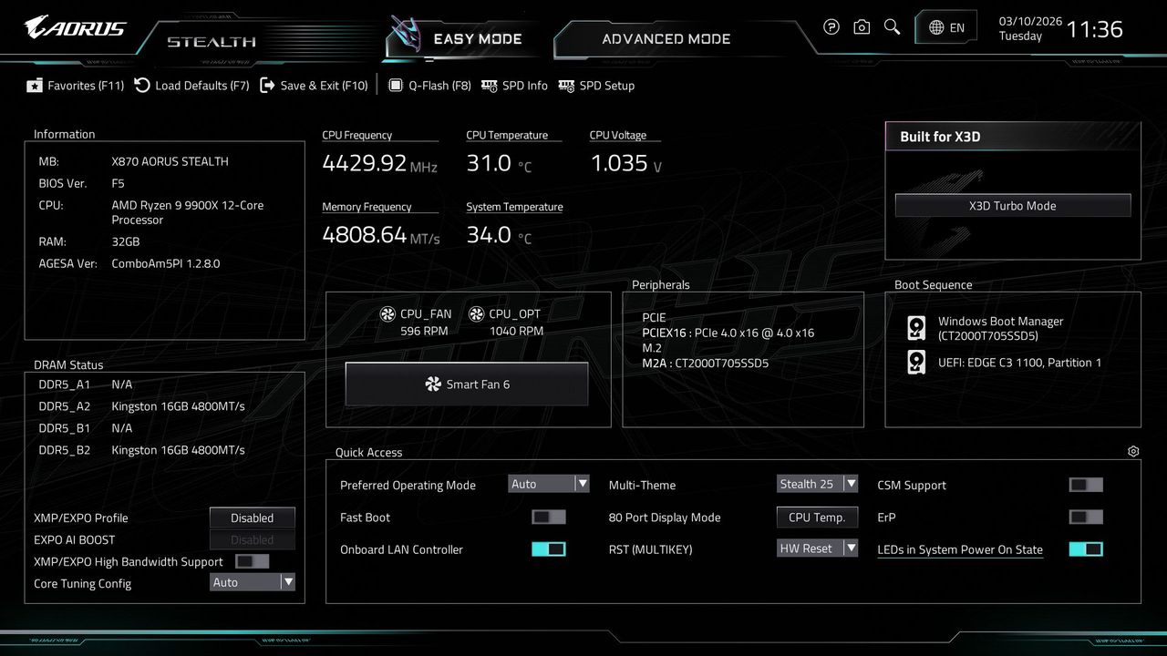Launch Q-Flash via its chip icon
1167x656 pixels.
coord(396,85)
